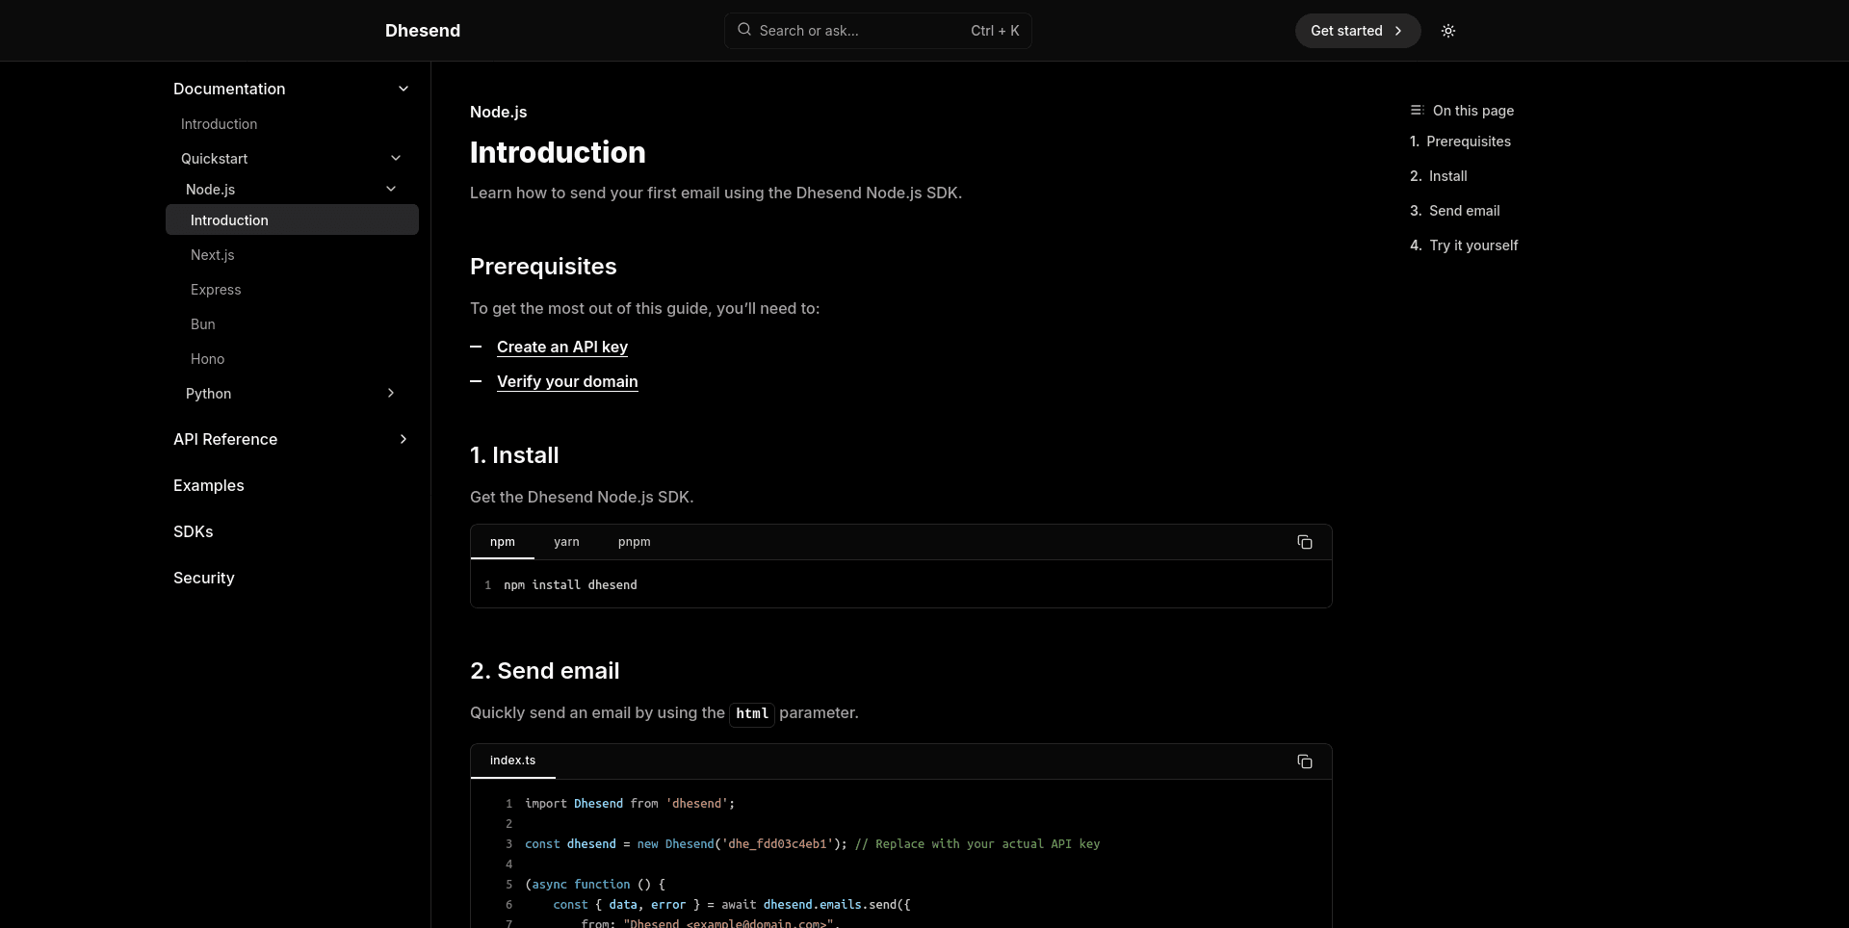
Task: Toggle light mode with the sun icon
Action: coord(1448,30)
